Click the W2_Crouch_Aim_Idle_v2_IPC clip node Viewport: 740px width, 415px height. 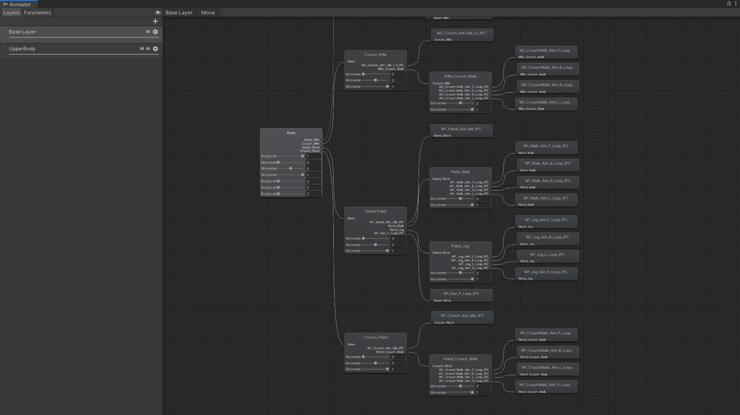point(462,35)
